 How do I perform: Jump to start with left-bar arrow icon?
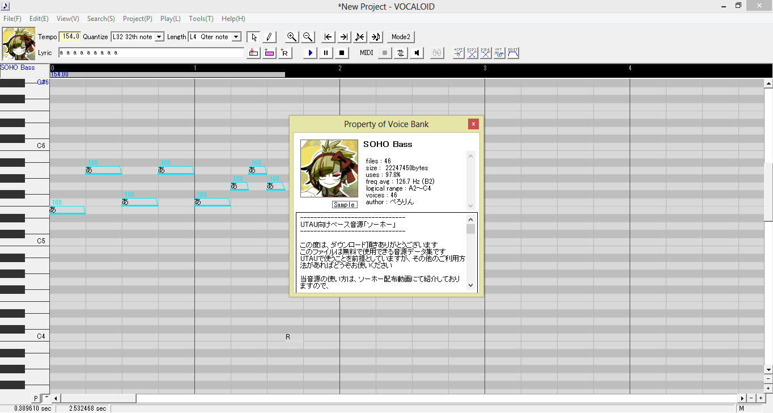(328, 37)
